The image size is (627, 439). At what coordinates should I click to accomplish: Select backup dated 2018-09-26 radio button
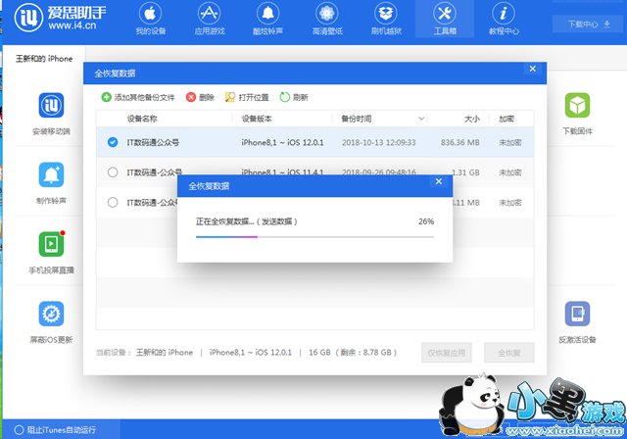coord(113,172)
